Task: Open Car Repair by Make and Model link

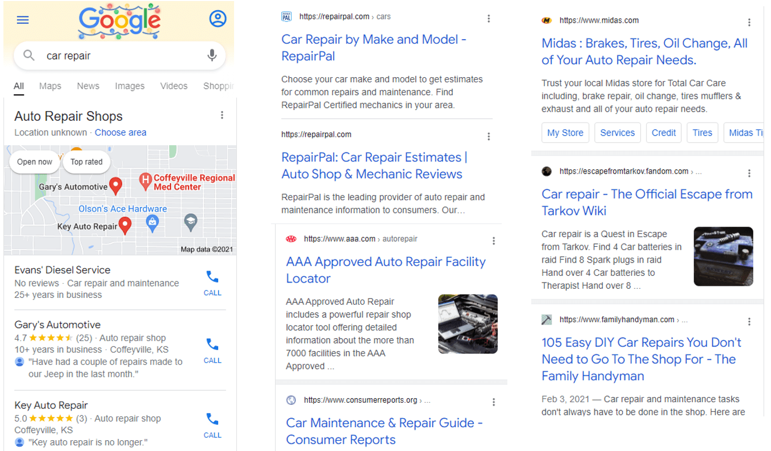Action: click(374, 48)
